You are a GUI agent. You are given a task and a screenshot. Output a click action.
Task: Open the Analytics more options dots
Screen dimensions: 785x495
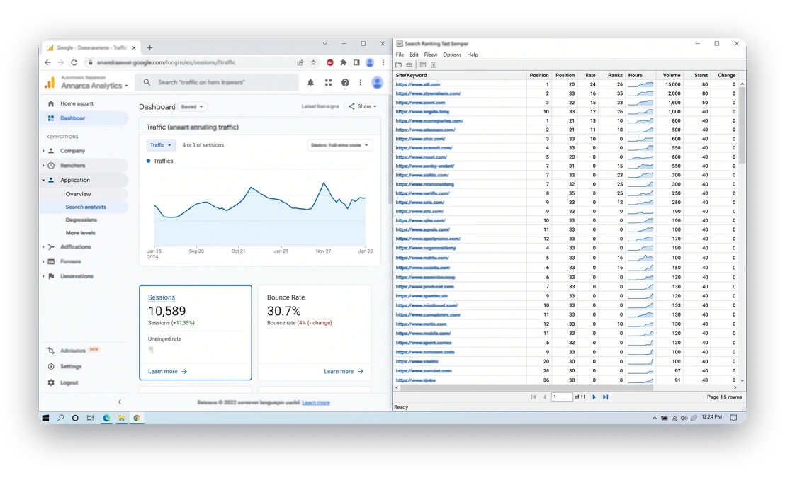[x=361, y=83]
